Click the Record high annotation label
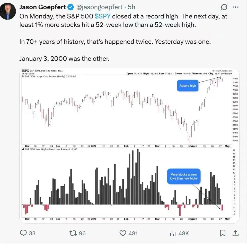The width and height of the screenshot is (247, 244). point(188,86)
